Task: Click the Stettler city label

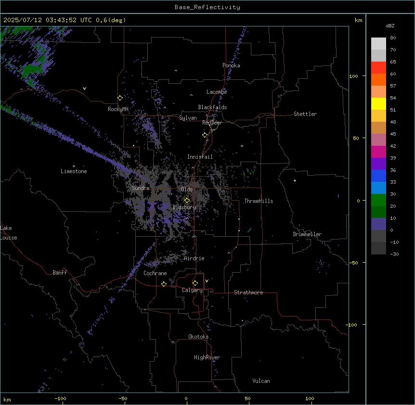Action: click(x=305, y=114)
